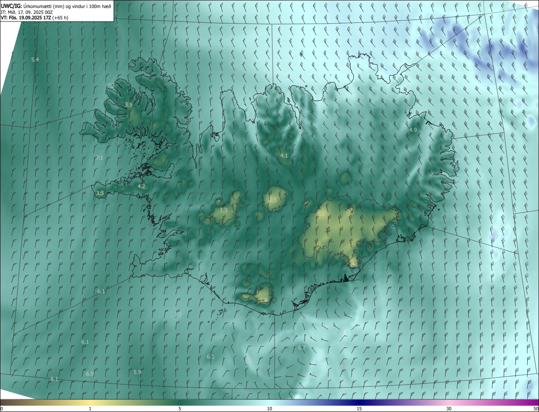Screen dimensions: 539x412
Task: Click the "50" label on the color scale
Action: pyautogui.click(x=536, y=409)
